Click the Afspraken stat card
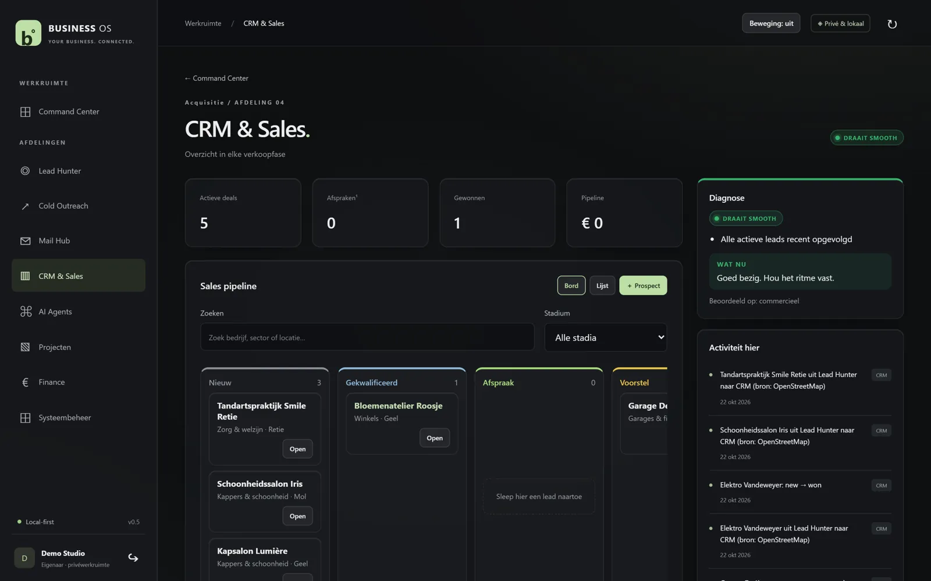931x581 pixels. click(x=370, y=213)
